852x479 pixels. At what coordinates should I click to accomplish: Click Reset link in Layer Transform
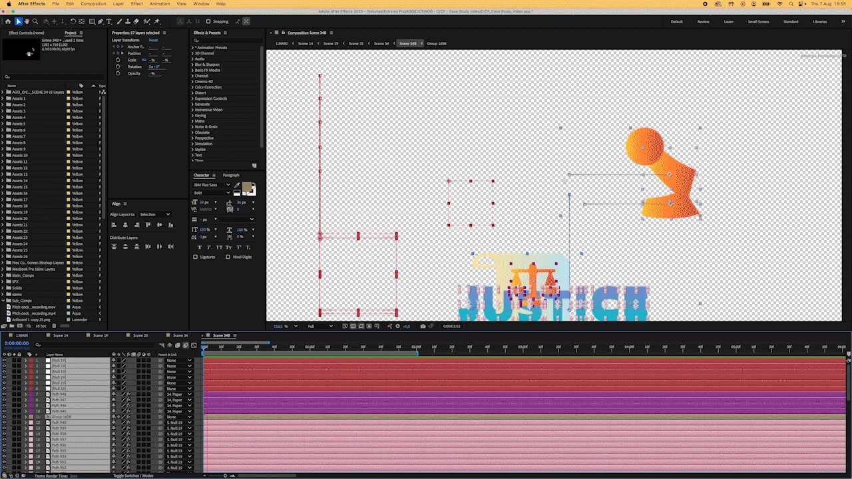point(153,40)
